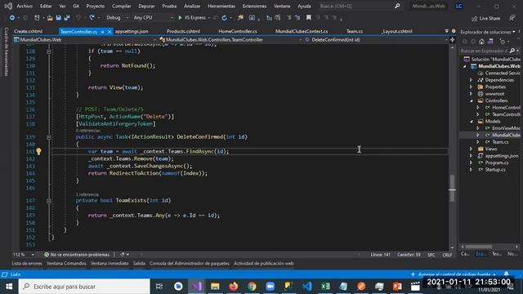Toggle the bookmark icon in toolbar
The height and width of the screenshot is (294, 523).
point(309,17)
